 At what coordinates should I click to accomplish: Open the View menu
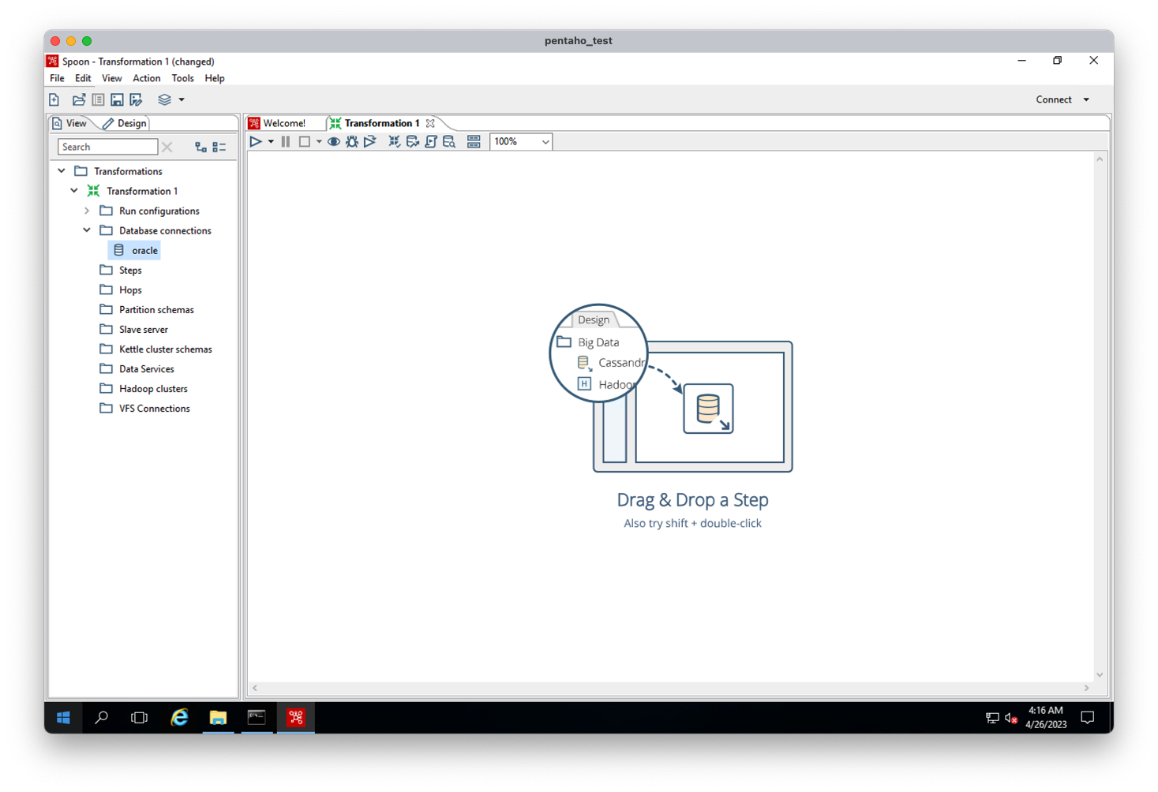[111, 78]
